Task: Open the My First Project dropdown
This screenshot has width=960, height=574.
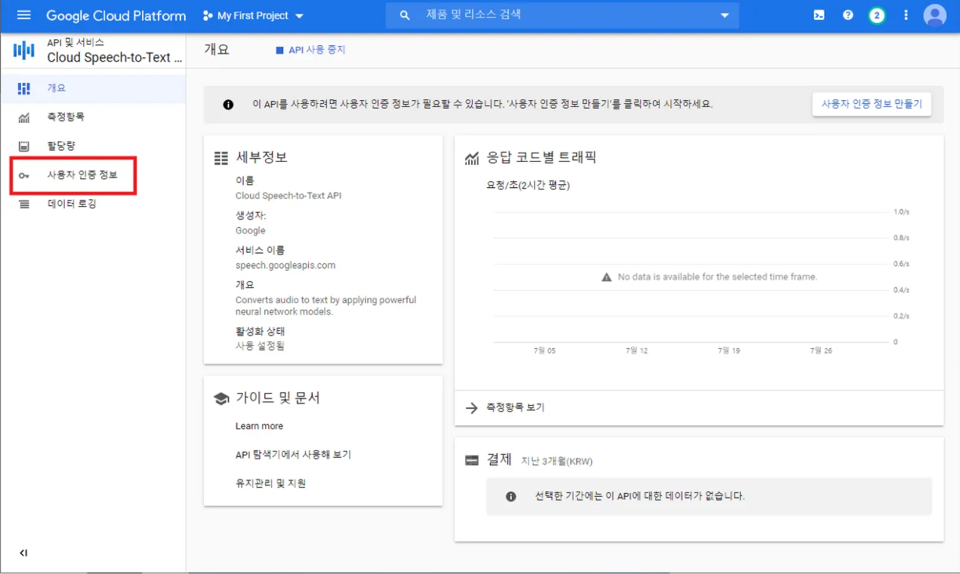Action: [x=253, y=16]
